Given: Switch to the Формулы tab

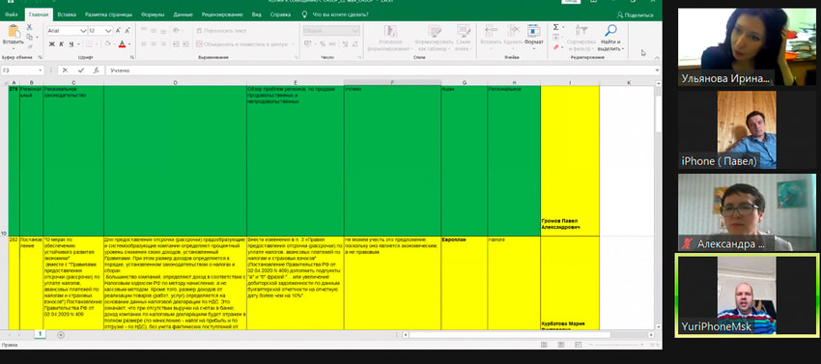Looking at the screenshot, I should click(x=153, y=14).
